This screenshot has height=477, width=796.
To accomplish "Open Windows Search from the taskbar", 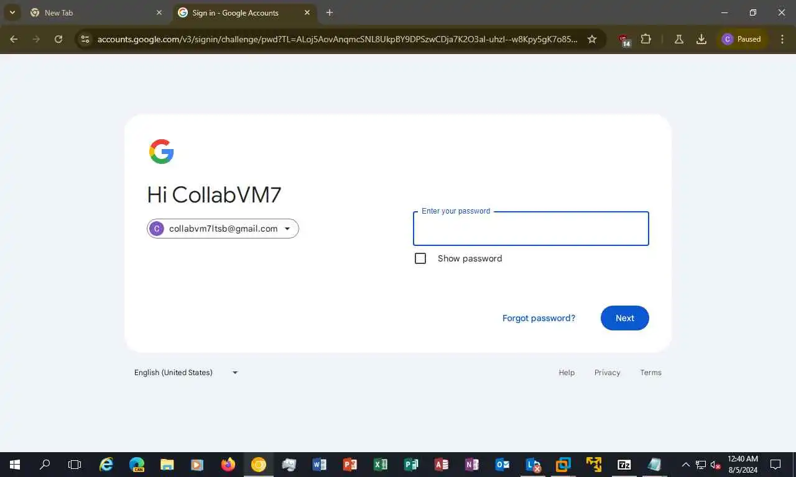I will click(45, 465).
